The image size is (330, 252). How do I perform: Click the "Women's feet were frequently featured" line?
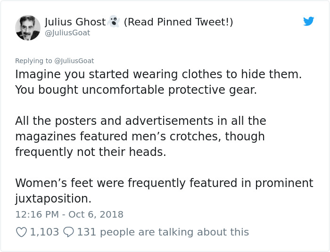coord(164,183)
